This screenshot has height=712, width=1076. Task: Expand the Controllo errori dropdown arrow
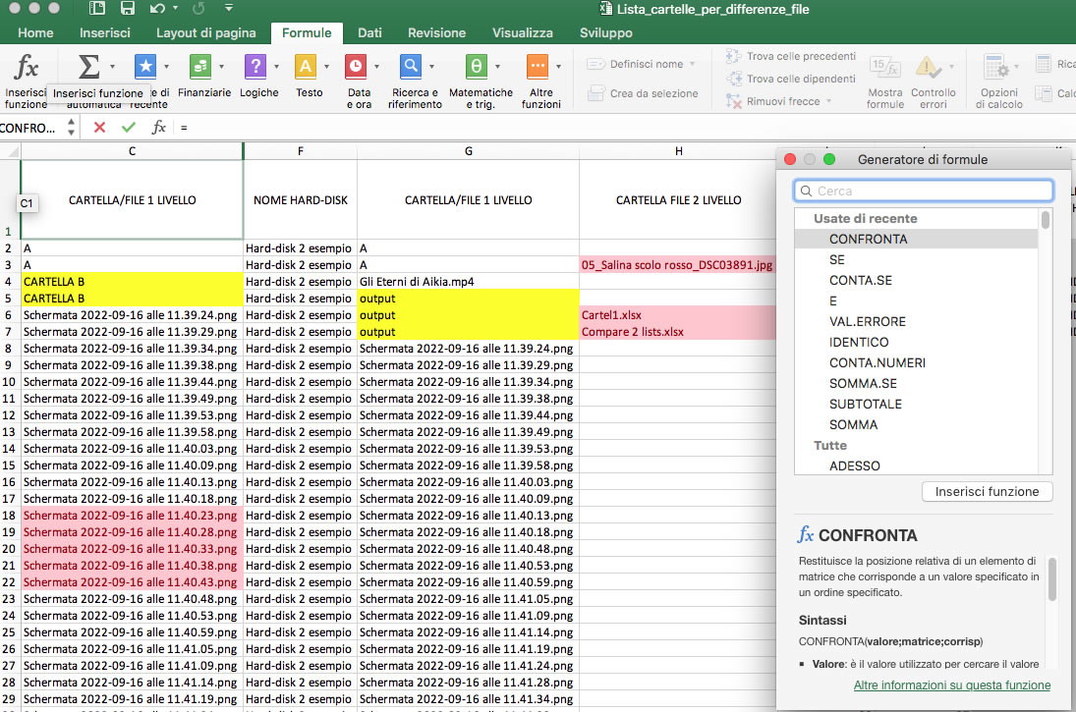point(951,67)
